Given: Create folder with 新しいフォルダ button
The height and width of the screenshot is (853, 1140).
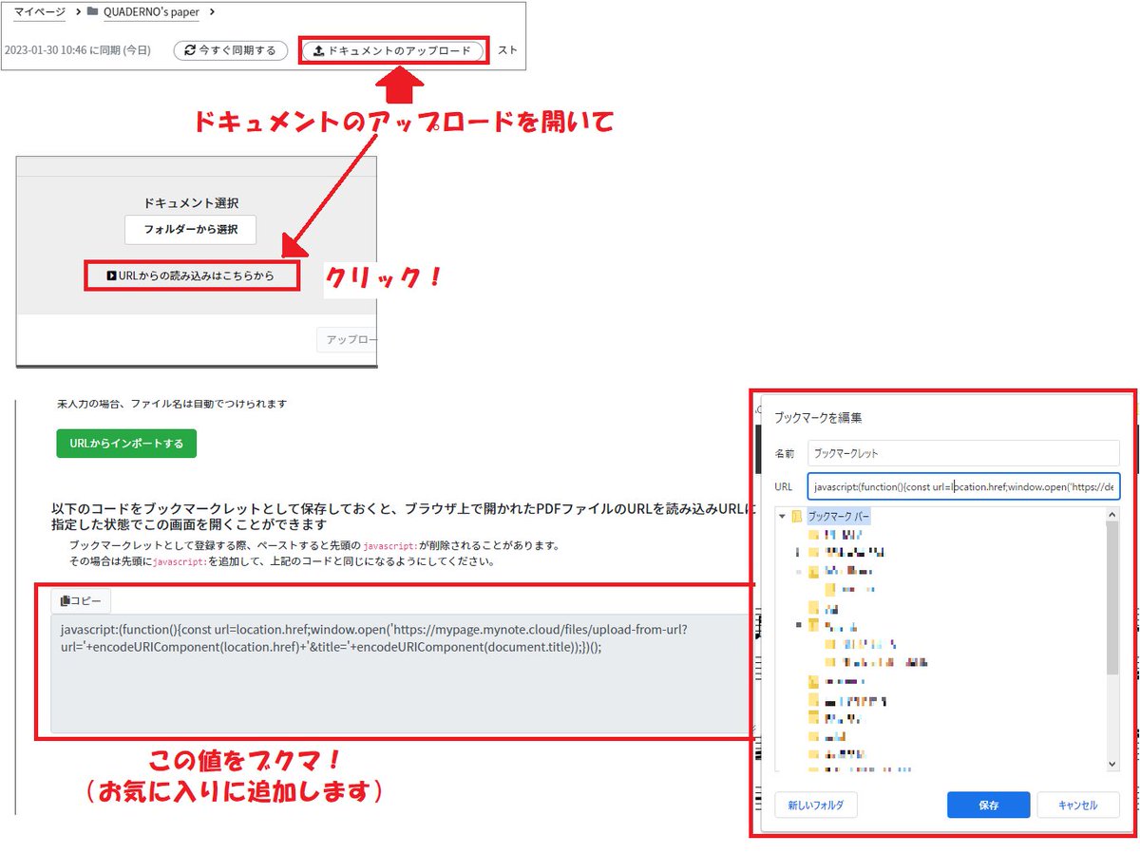Looking at the screenshot, I should (816, 805).
